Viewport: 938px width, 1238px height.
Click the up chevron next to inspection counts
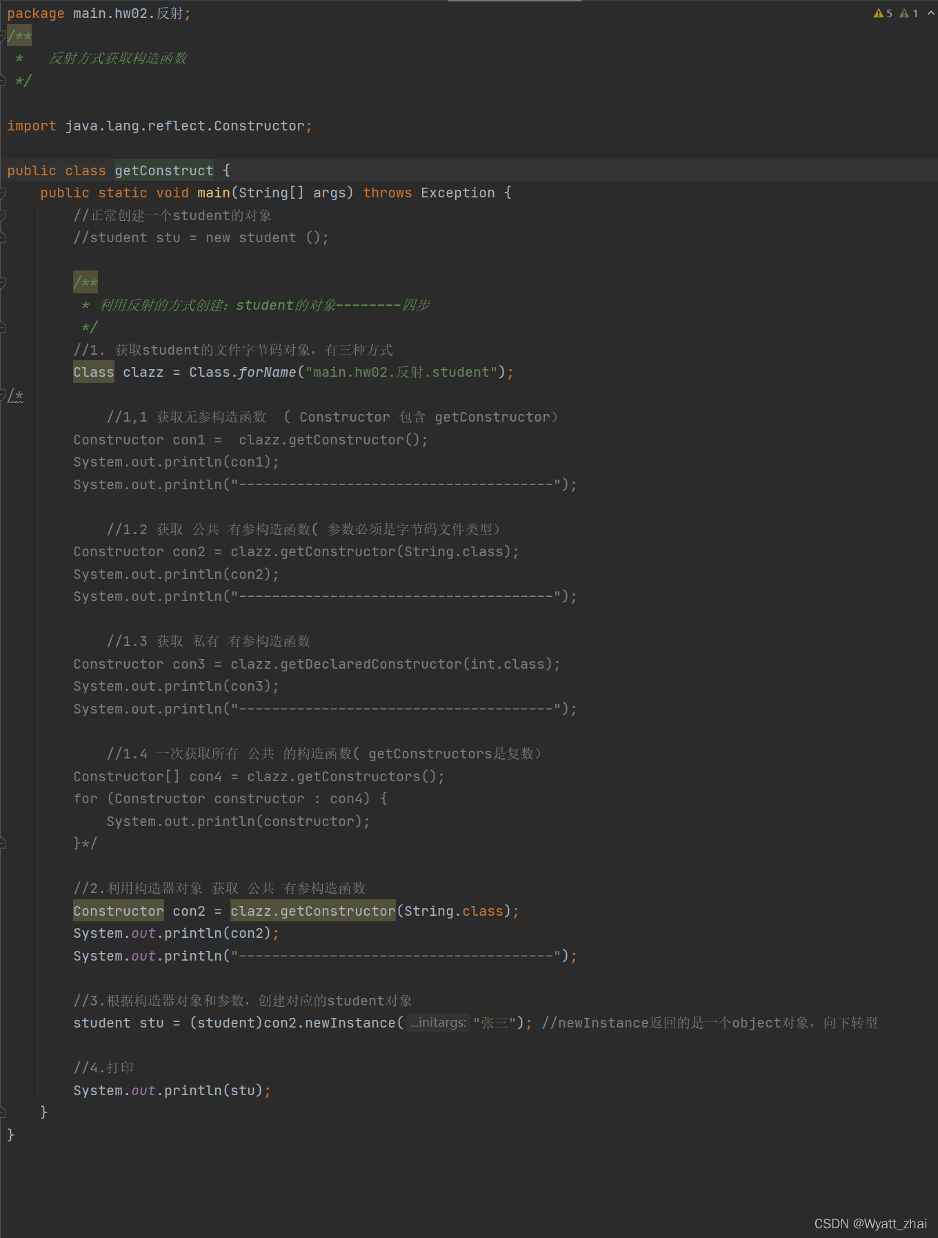(930, 13)
